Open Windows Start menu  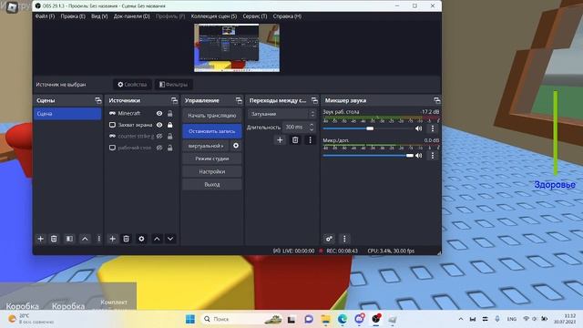190,319
